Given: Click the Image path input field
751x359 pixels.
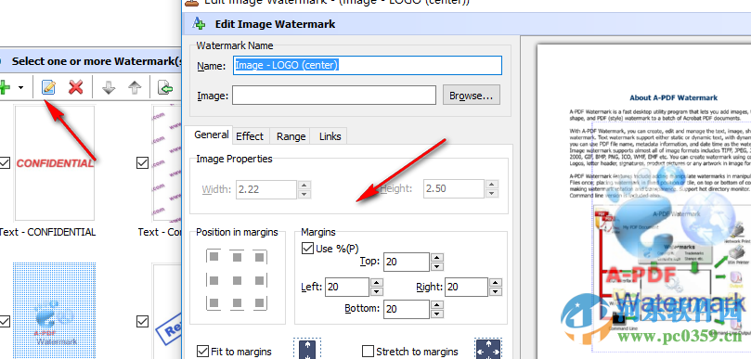Looking at the screenshot, I should click(334, 96).
